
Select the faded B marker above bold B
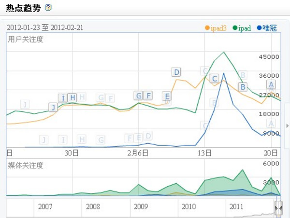(243, 75)
